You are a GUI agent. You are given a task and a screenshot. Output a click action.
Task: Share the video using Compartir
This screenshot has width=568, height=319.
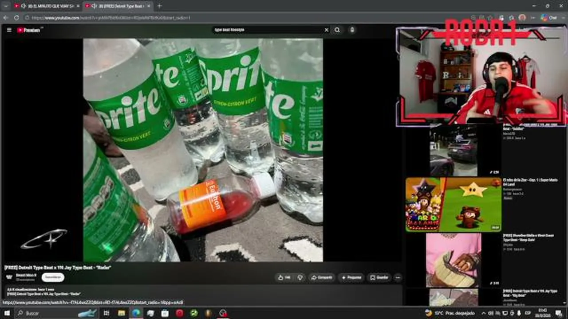pos(322,278)
